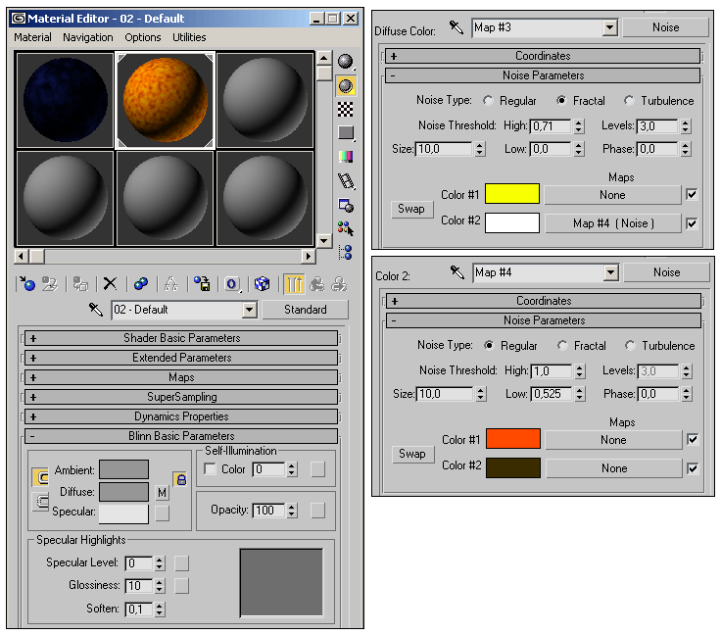Open the Navigation menu
The height and width of the screenshot is (635, 721).
(x=88, y=37)
